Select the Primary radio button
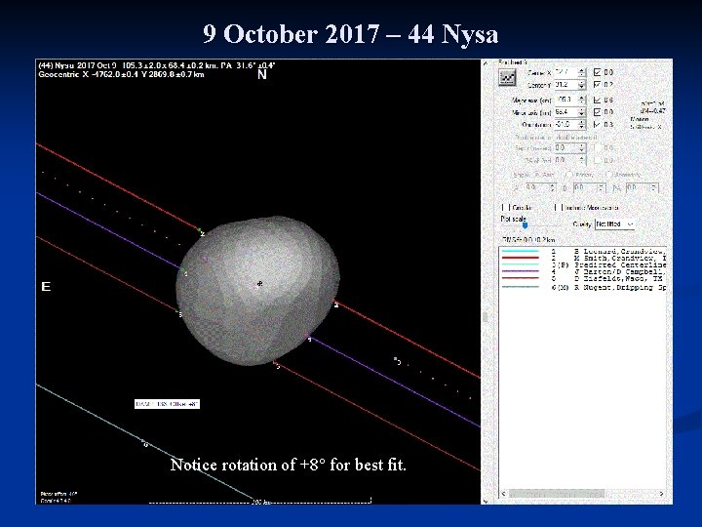Viewport: 702px width, 527px height. point(568,175)
